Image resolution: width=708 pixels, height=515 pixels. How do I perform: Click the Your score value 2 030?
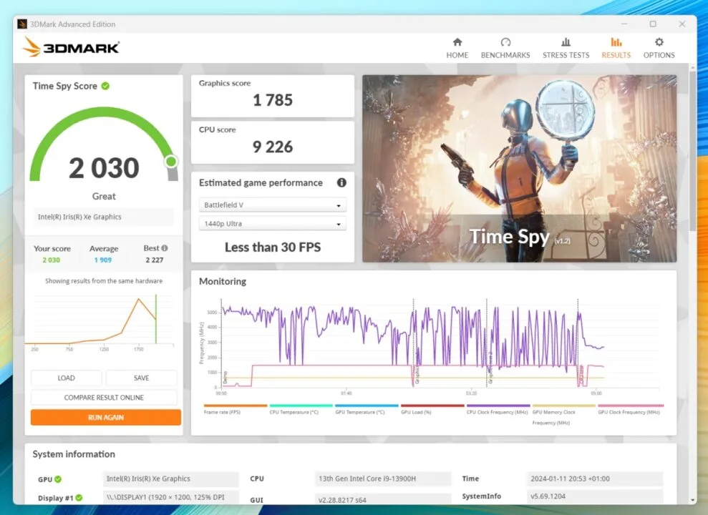coord(52,260)
